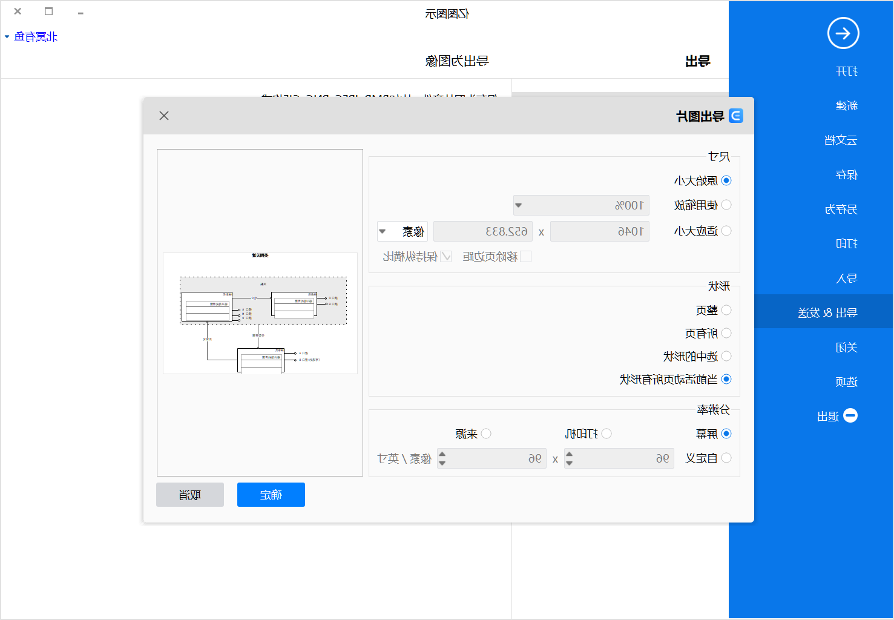The height and width of the screenshot is (620, 894).
Task: Open the 云文档 menu item
Action: [841, 140]
